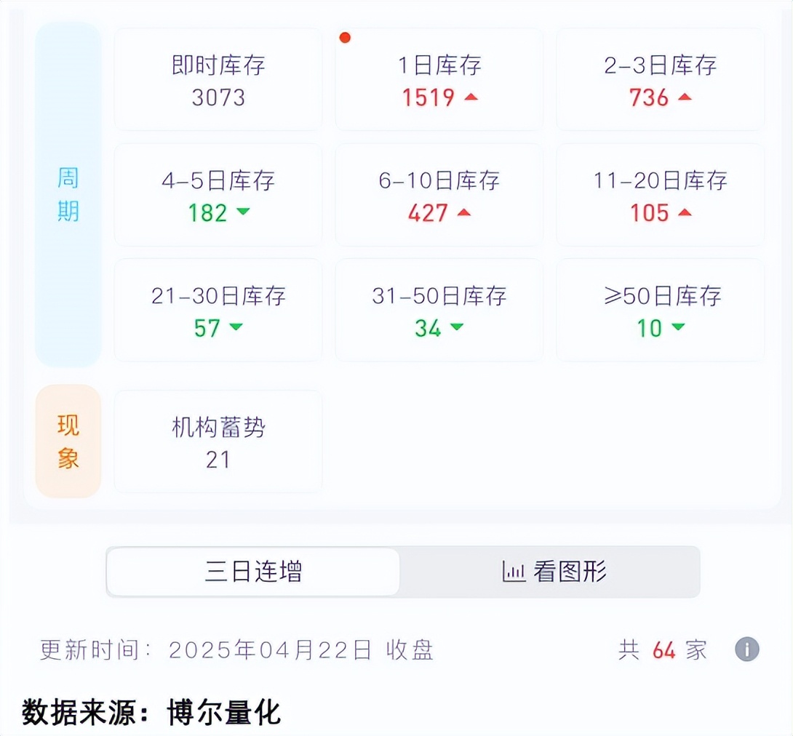Click red up arrow next to 736
The image size is (793, 736).
pyautogui.click(x=685, y=97)
